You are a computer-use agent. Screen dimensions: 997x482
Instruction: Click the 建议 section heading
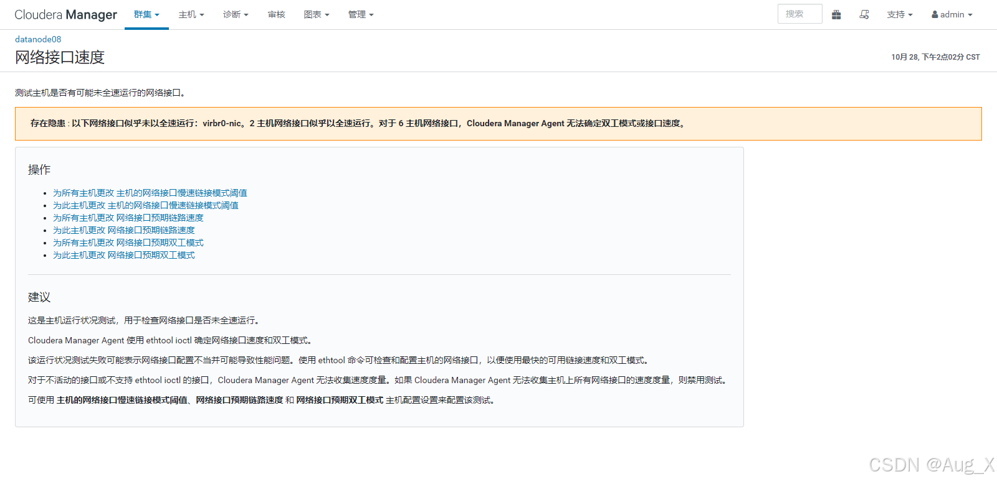(39, 297)
